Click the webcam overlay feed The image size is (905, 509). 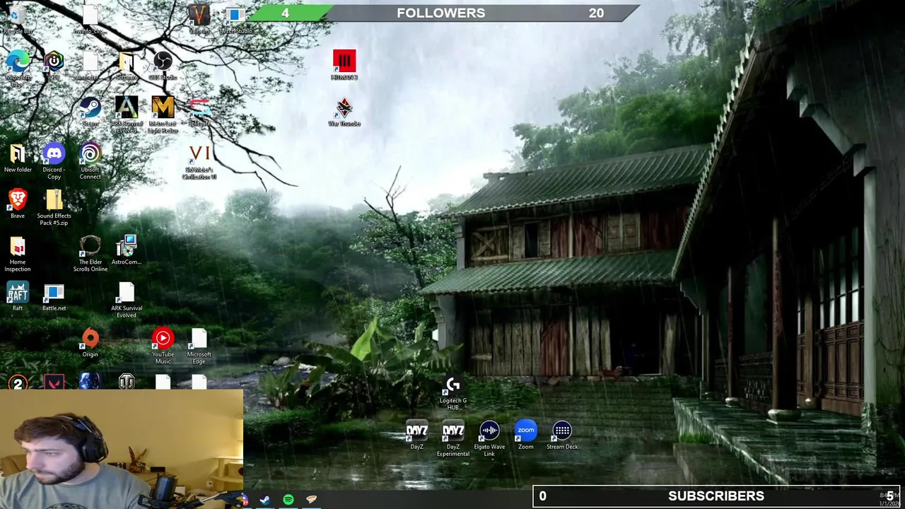(122, 449)
